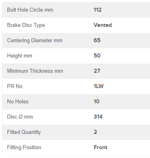Select the Vented value text

103,25
